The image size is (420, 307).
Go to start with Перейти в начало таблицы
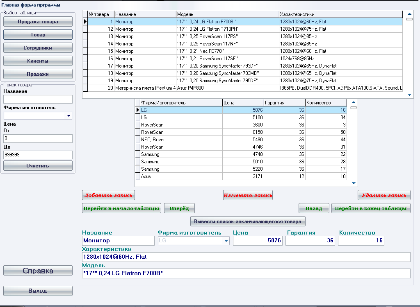coord(121,208)
